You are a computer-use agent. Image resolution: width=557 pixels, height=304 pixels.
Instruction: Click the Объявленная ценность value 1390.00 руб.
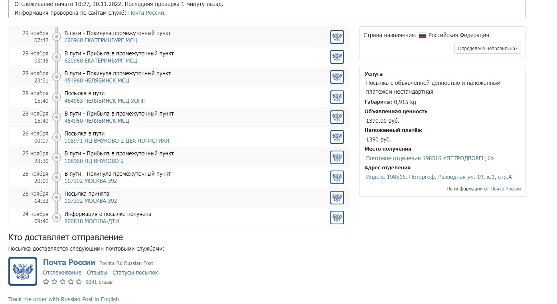click(383, 121)
